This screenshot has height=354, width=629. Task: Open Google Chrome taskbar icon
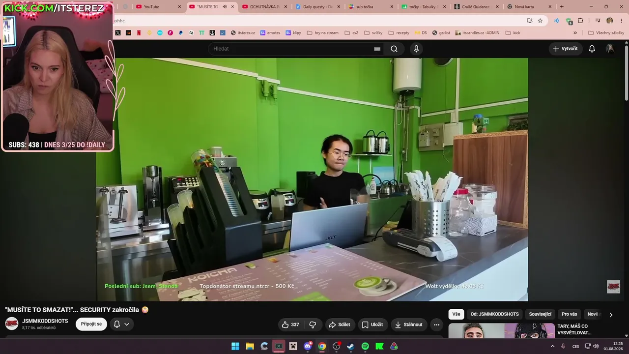(322, 346)
